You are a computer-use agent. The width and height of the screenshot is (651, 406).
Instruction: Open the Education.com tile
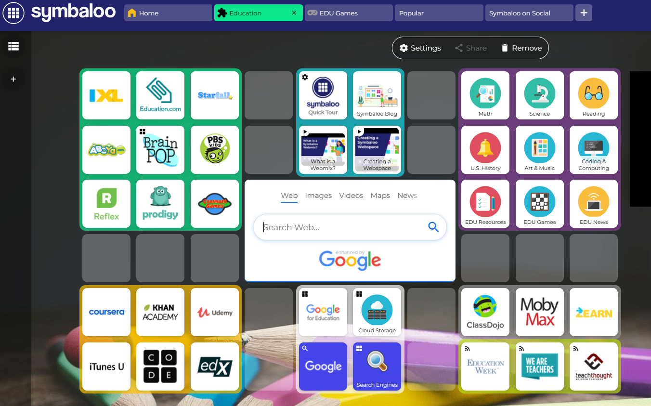coord(160,95)
